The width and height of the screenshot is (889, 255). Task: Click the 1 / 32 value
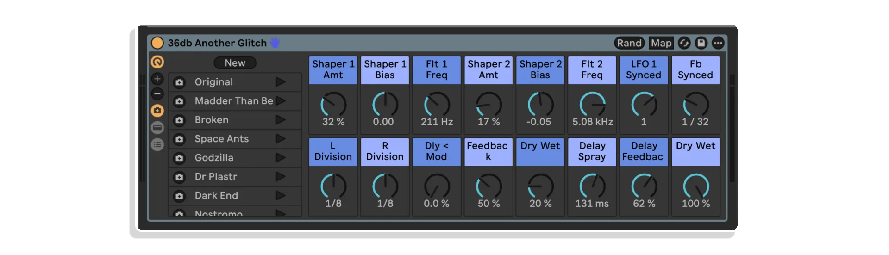point(695,122)
